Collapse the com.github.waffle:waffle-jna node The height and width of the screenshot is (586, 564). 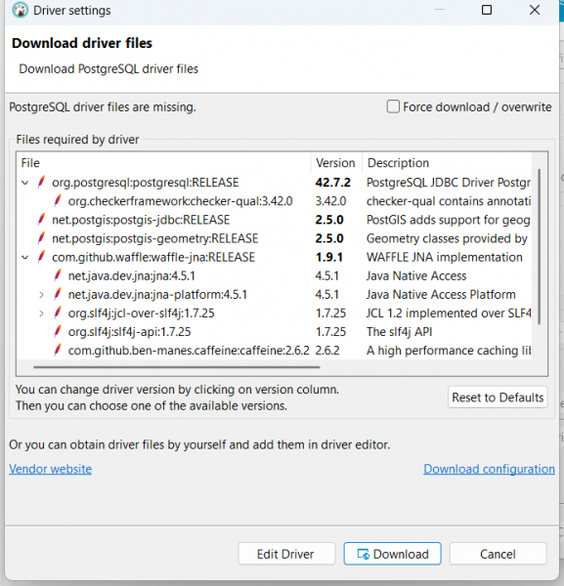coord(25,258)
